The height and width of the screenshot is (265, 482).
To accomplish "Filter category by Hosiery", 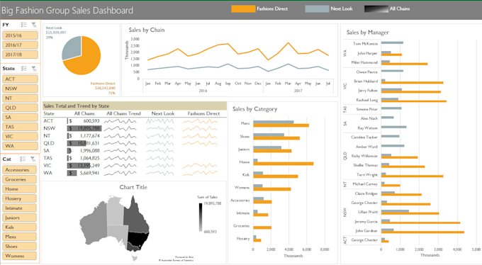I will (x=19, y=198).
